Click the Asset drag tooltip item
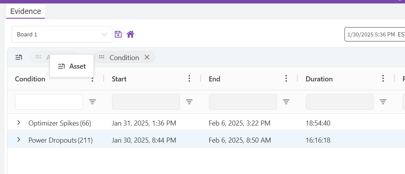405x174 pixels. point(72,66)
